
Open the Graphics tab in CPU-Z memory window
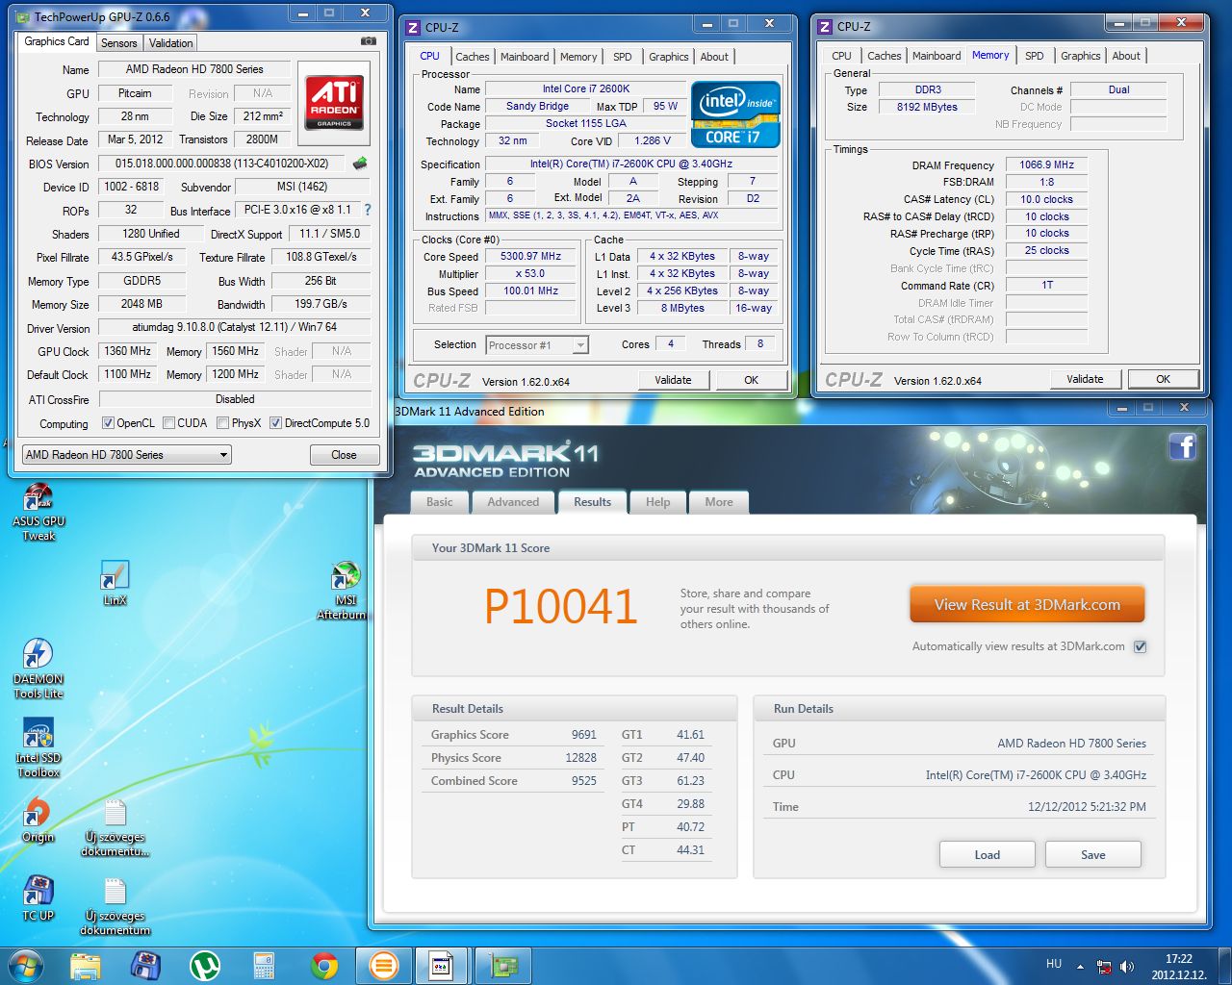pos(1081,56)
